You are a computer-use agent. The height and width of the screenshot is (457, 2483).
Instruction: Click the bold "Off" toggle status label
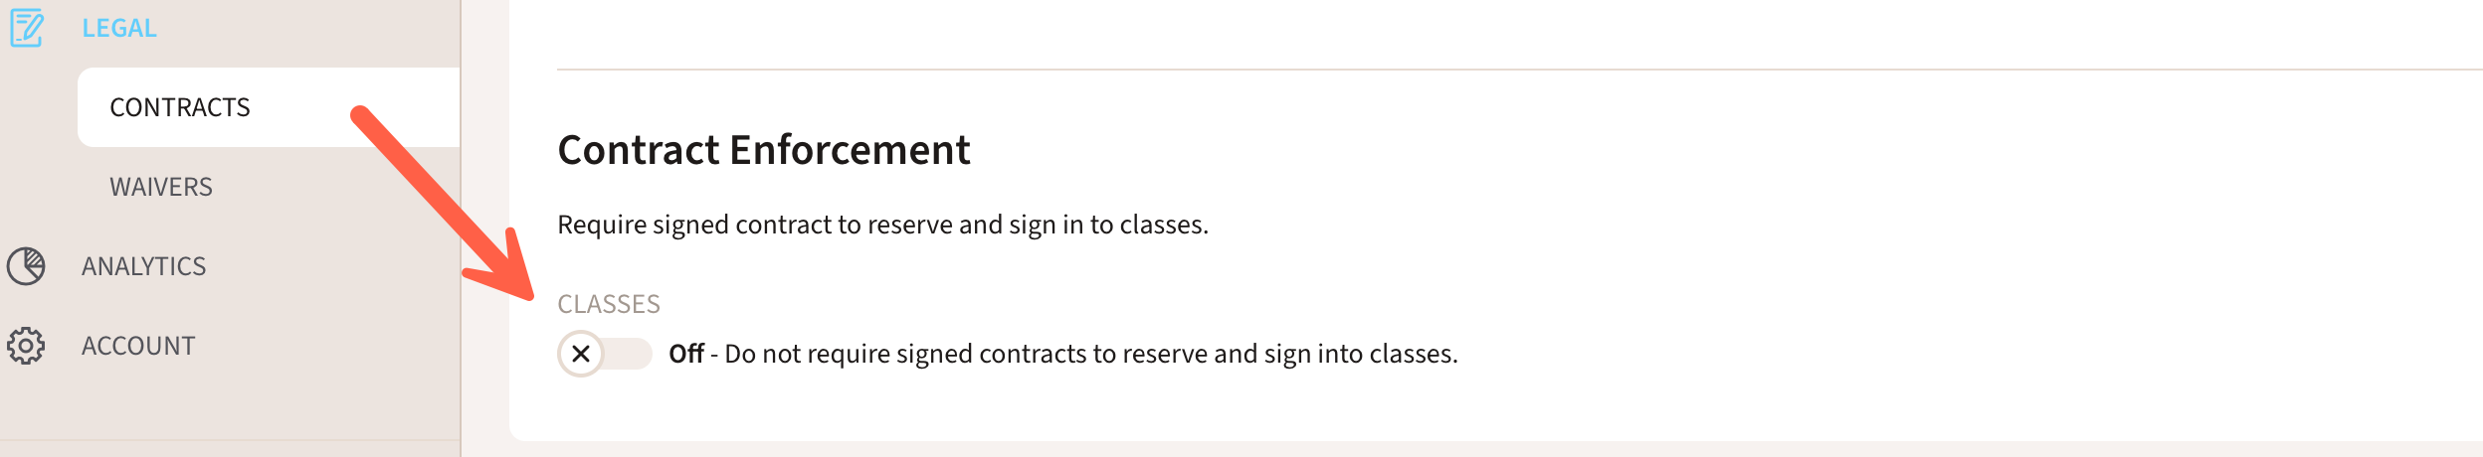686,354
